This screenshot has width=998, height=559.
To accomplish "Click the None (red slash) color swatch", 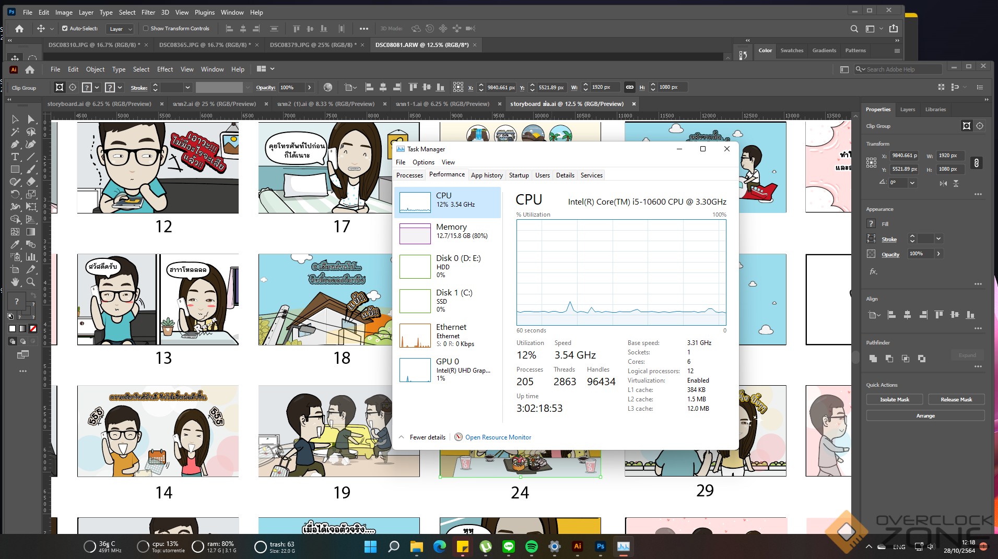I will point(33,329).
